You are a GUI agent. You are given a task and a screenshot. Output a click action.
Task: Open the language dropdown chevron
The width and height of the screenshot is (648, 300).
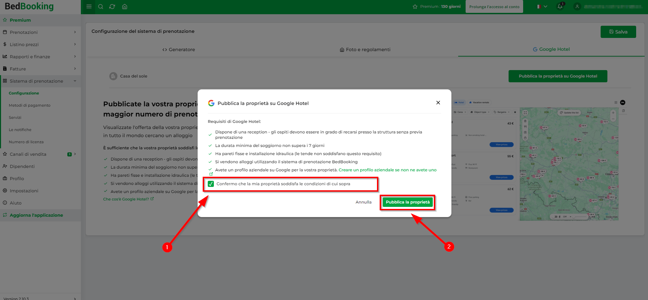point(545,6)
